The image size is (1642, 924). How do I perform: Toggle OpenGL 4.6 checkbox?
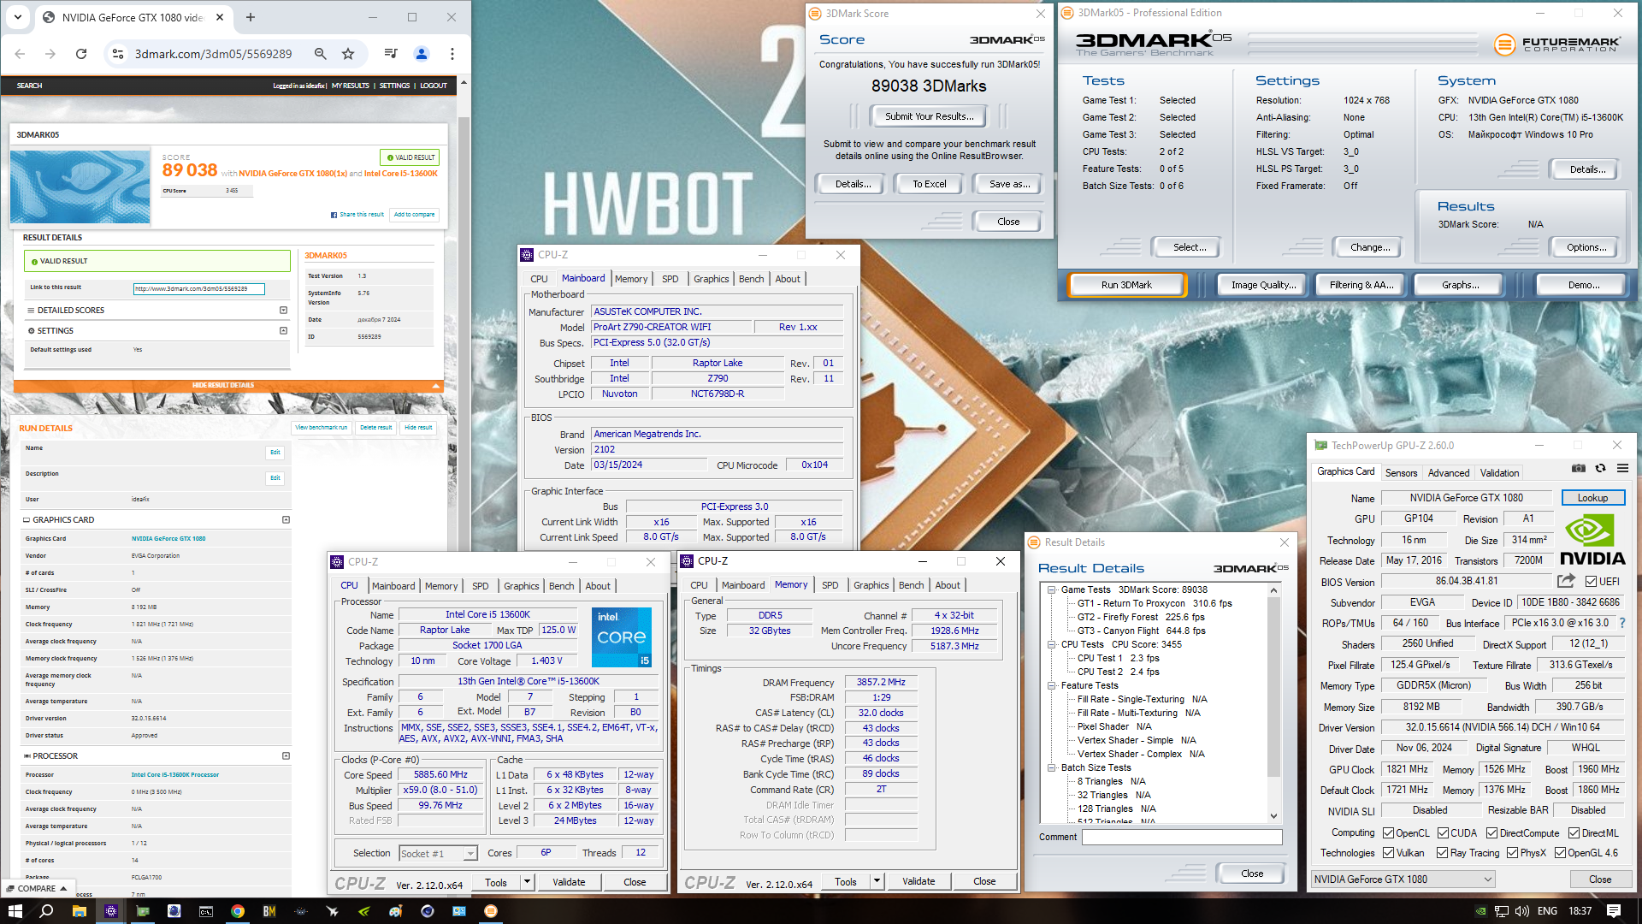tap(1560, 853)
